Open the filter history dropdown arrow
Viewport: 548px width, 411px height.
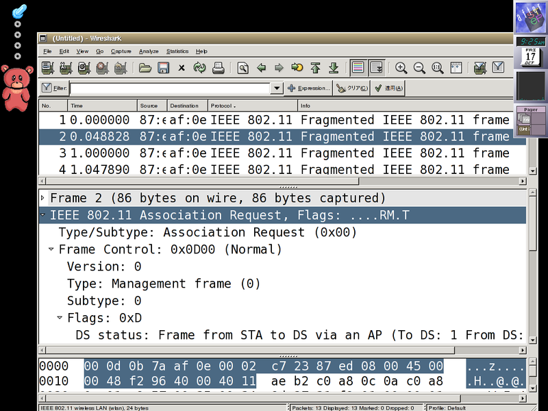pyautogui.click(x=277, y=88)
